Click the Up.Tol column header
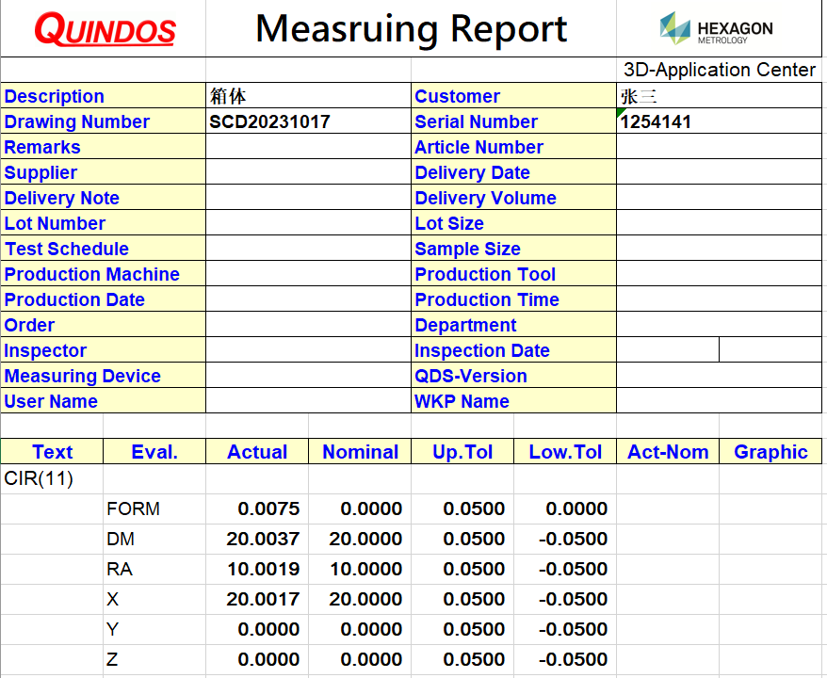The height and width of the screenshot is (678, 827). pos(462,452)
